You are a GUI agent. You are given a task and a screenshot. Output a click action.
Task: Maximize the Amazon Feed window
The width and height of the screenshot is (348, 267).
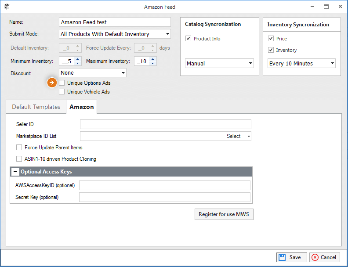(326, 7)
